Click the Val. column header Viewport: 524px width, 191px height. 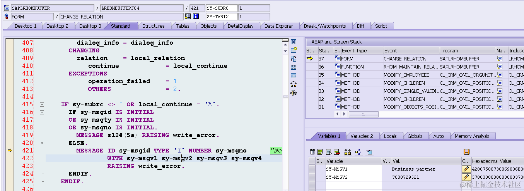pyautogui.click(x=426, y=161)
